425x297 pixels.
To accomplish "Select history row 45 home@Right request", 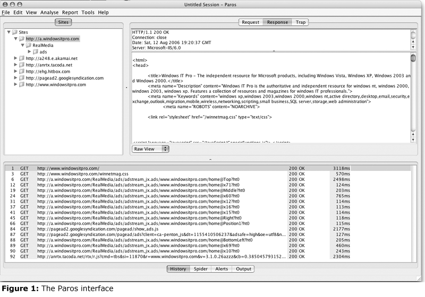I will coord(208,218).
